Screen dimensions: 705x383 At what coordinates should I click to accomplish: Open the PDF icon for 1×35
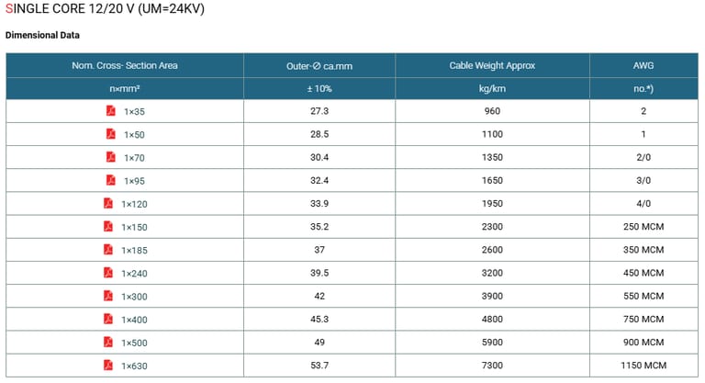click(110, 111)
